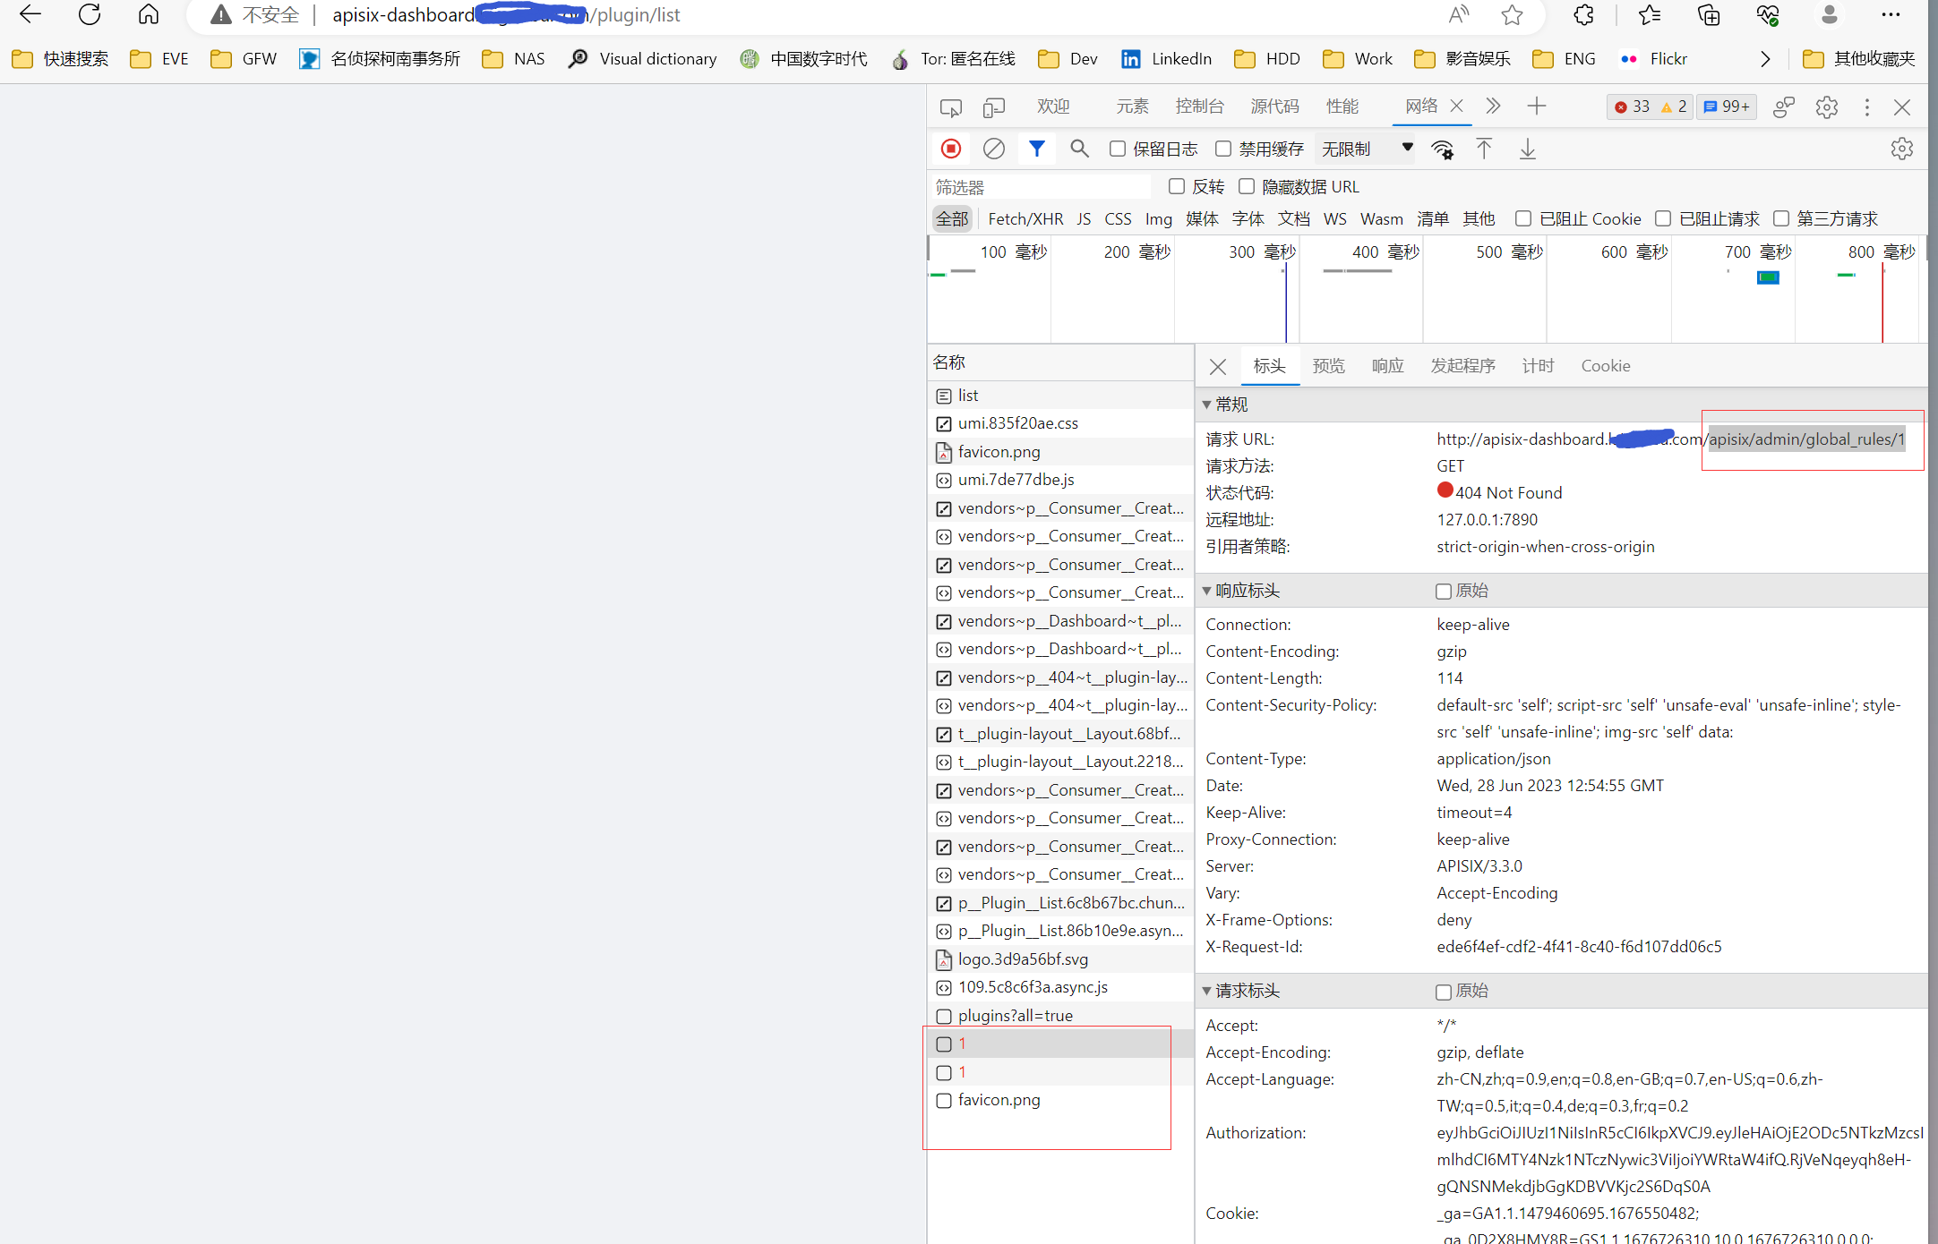Enable 禁用缓存 (disable cache)
The image size is (1938, 1244).
1223,149
